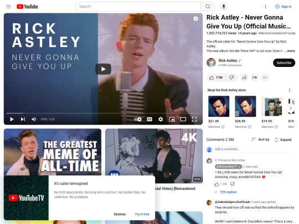Viewport: 299px width, 224px height.
Task: Like the pinned 1 BILLION views comment
Action: (x=216, y=184)
